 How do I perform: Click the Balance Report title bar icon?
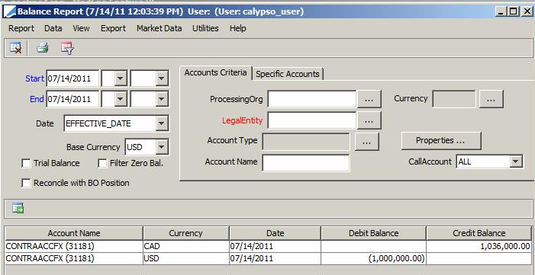point(10,12)
